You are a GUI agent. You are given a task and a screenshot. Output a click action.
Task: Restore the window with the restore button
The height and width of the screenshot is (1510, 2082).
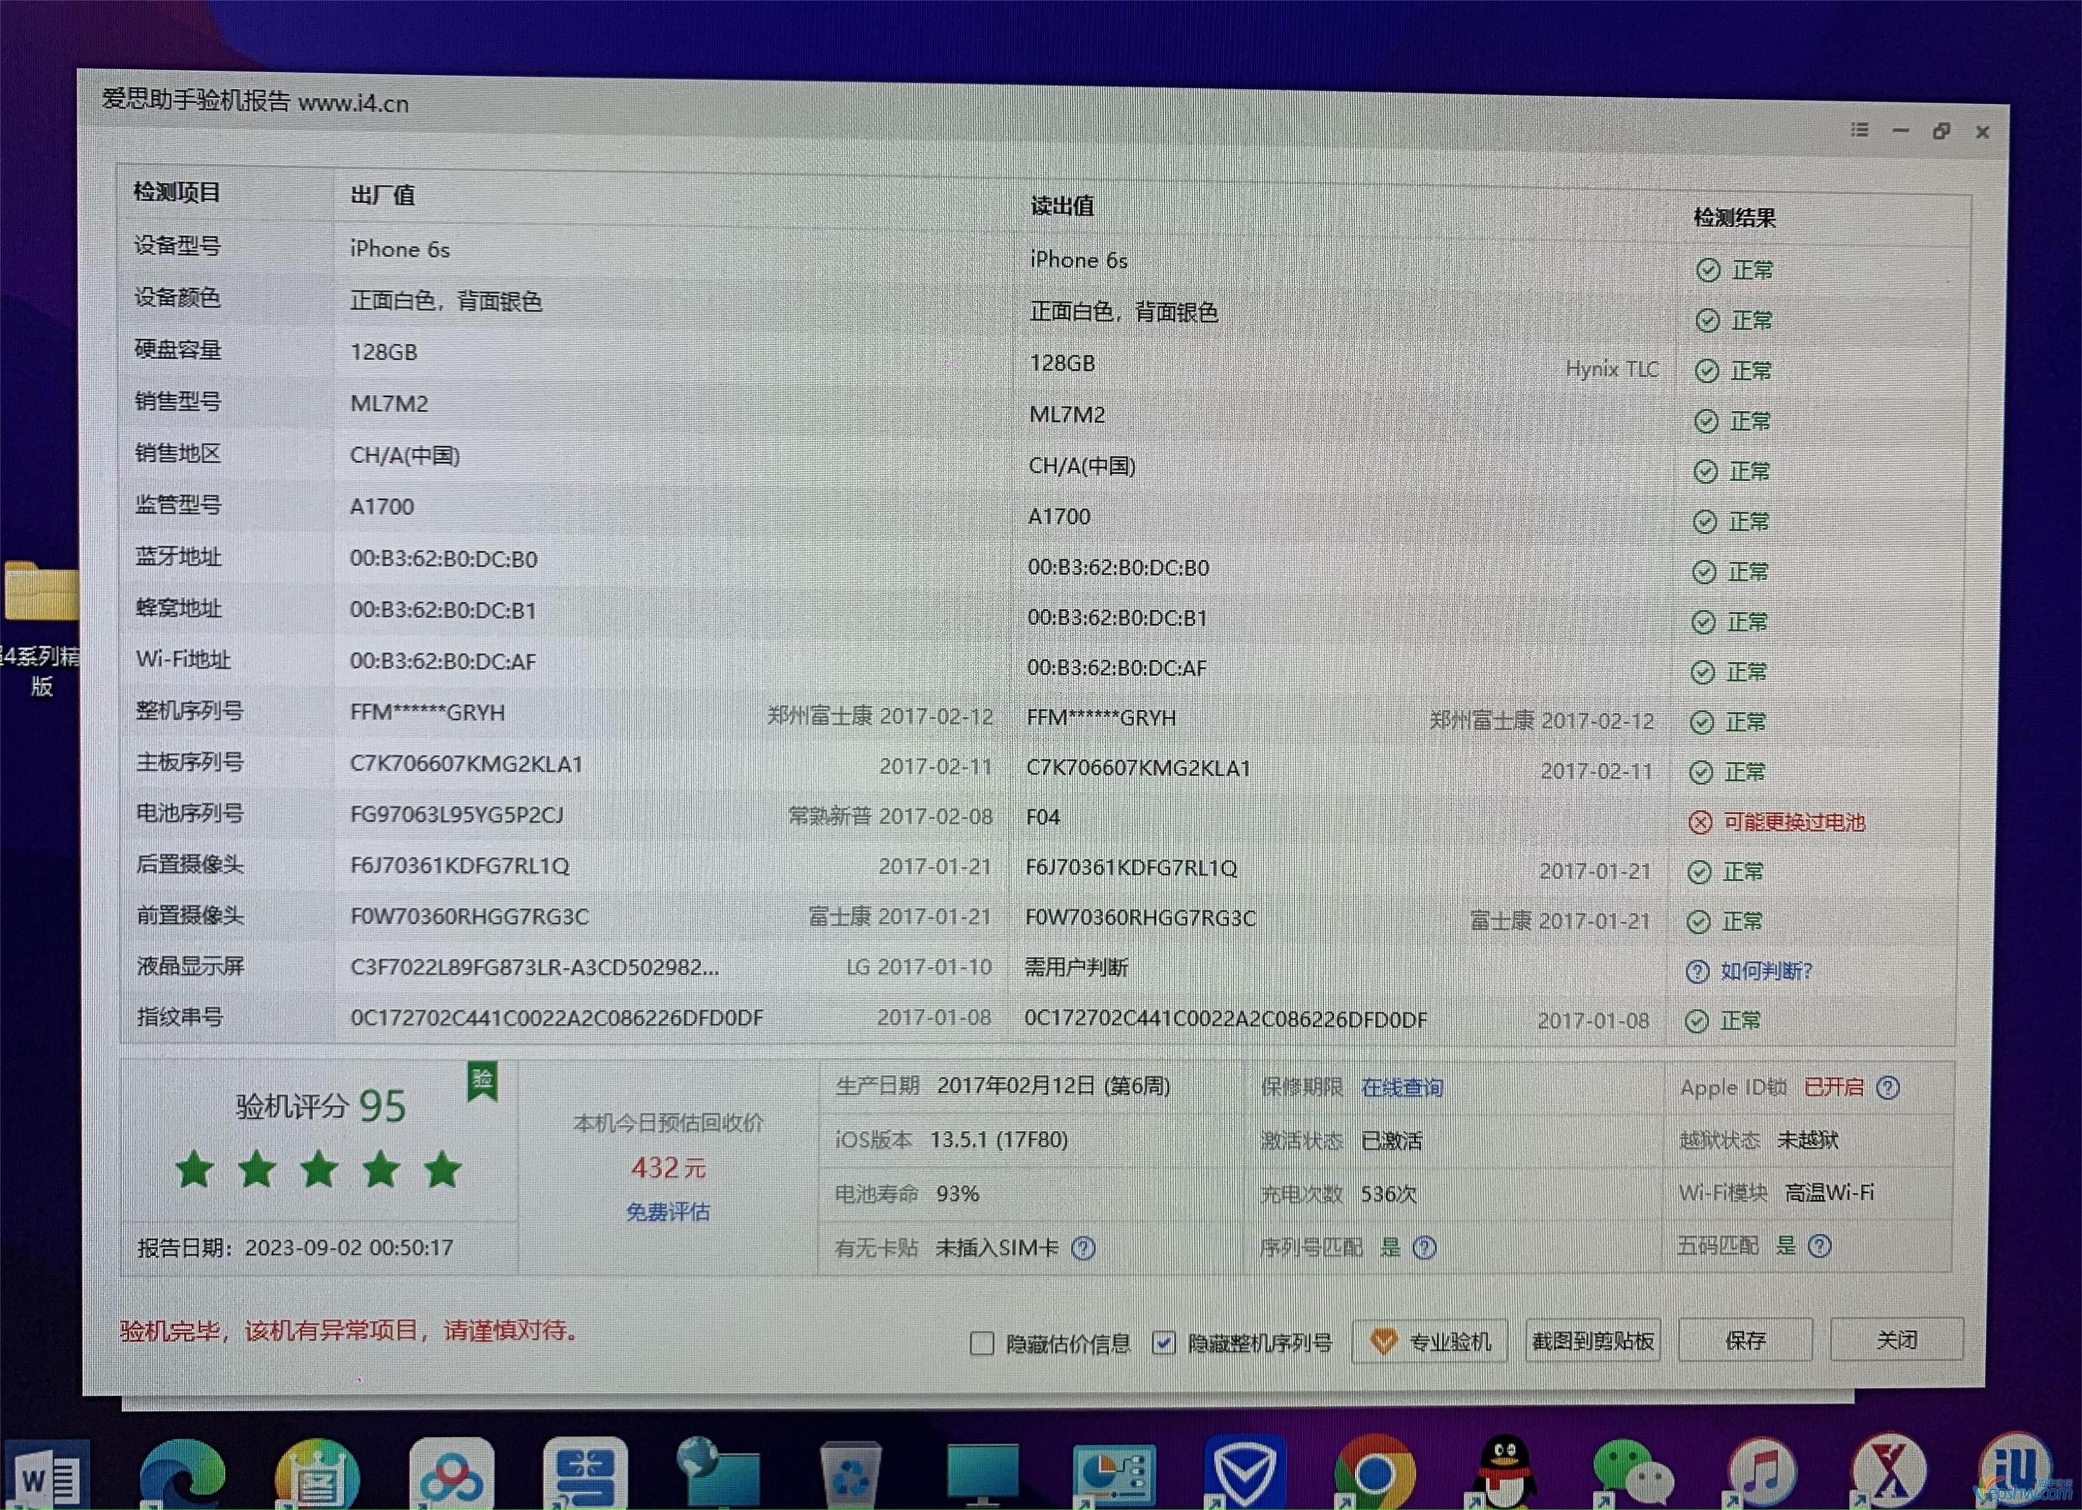[1940, 131]
